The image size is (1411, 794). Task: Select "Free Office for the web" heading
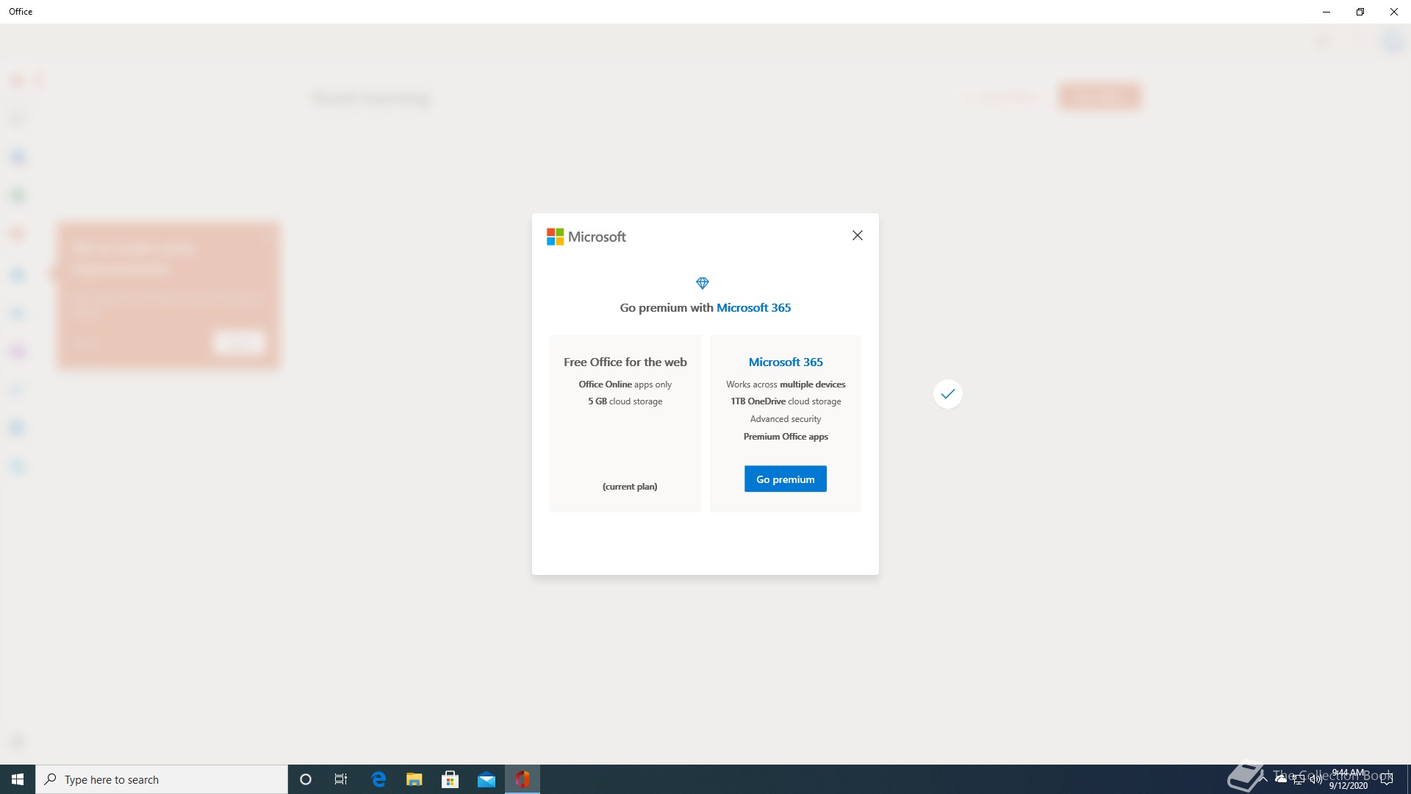625,362
